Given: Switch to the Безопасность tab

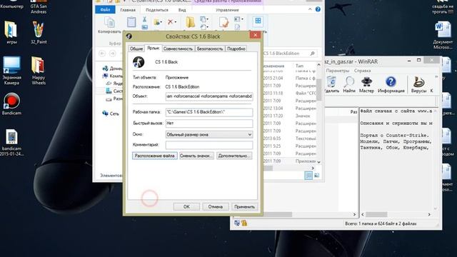Looking at the screenshot, I should tap(209, 49).
